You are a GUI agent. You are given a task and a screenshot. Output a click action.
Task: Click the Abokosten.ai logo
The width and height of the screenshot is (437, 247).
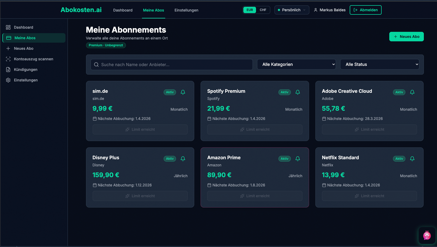[x=81, y=10]
